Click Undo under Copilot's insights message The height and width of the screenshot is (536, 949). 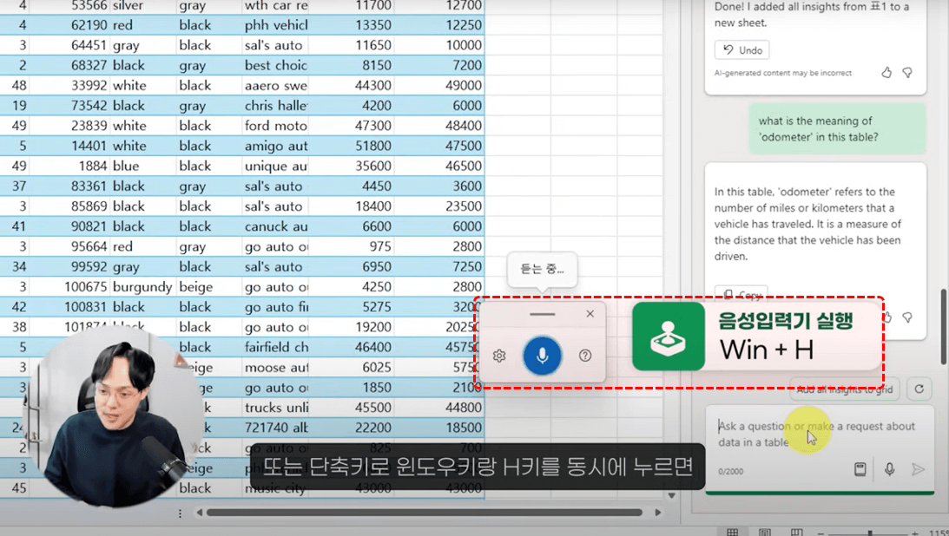coord(741,49)
